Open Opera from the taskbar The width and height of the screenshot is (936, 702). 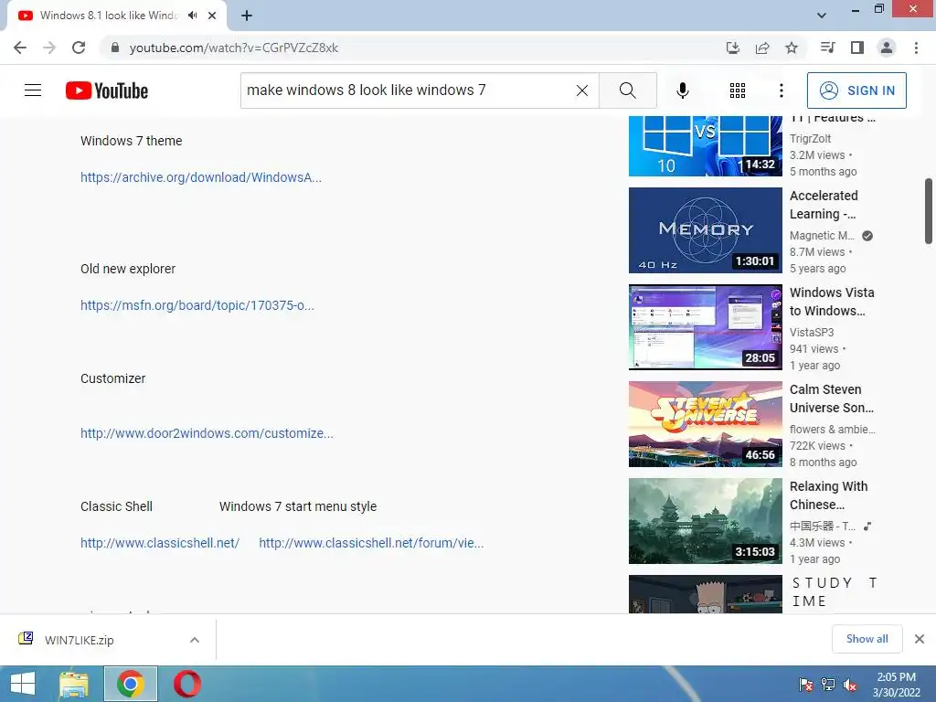pos(186,684)
